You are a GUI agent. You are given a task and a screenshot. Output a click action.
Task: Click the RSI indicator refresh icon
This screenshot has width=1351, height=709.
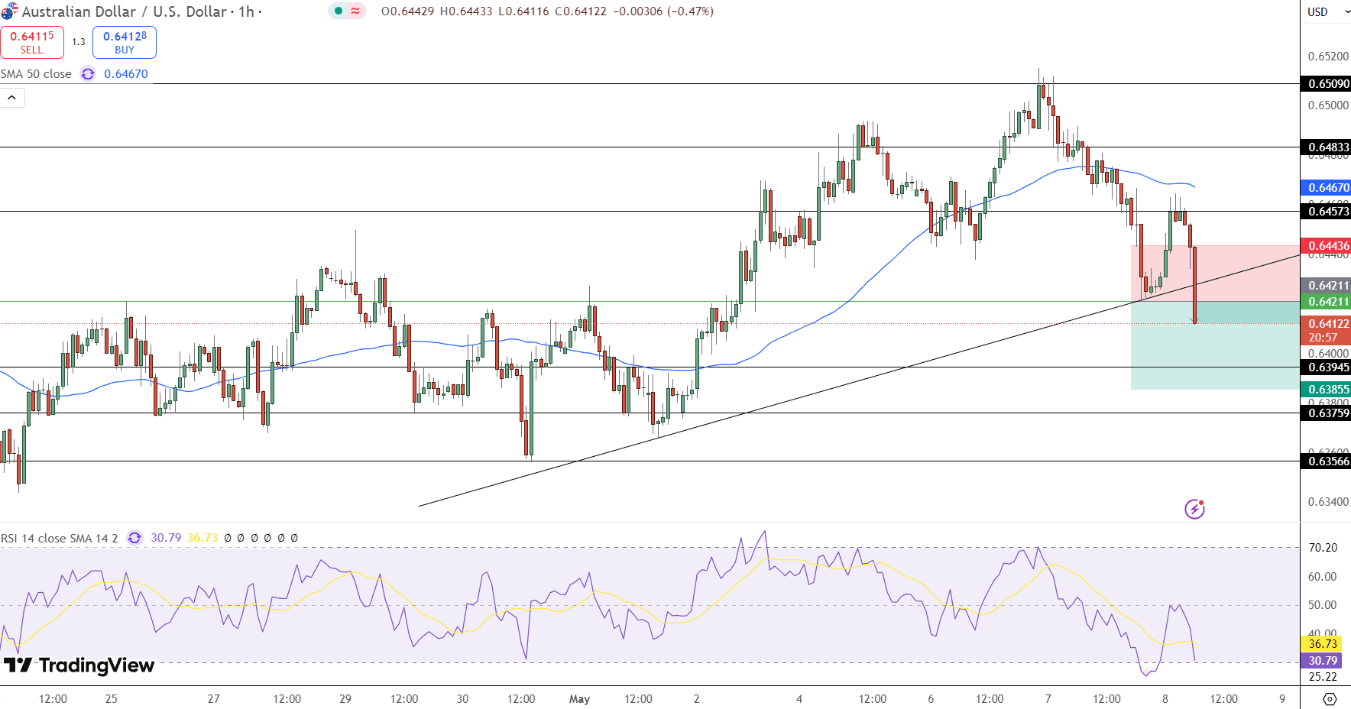[134, 538]
